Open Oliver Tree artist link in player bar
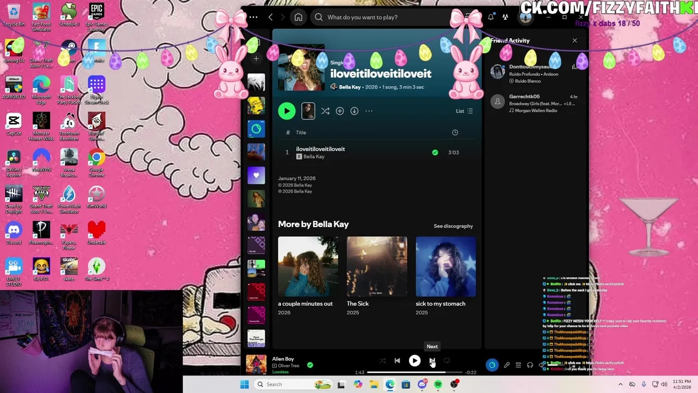 (288, 366)
